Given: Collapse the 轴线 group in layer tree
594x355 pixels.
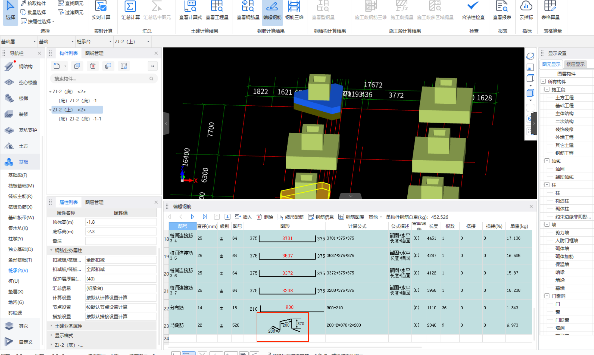Looking at the screenshot, I should point(547,161).
